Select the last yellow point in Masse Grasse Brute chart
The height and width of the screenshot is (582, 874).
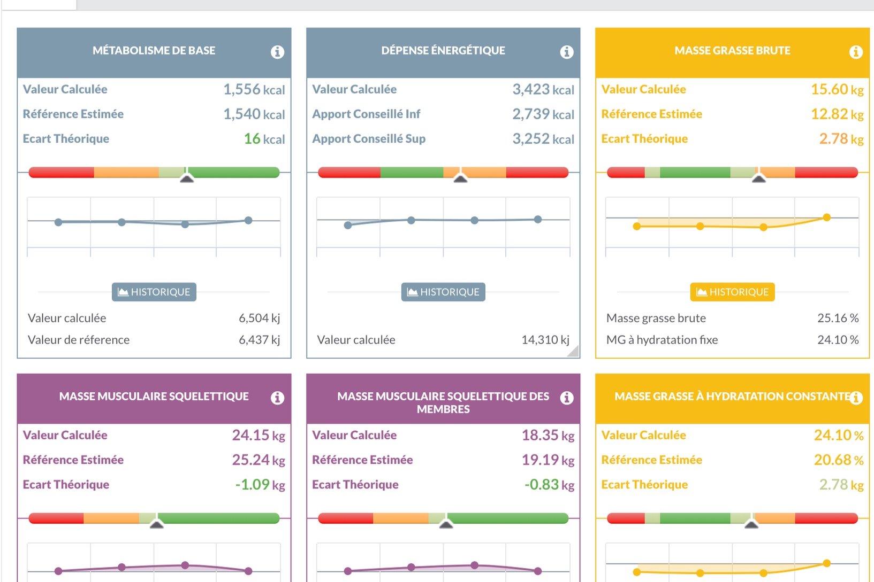pos(827,218)
